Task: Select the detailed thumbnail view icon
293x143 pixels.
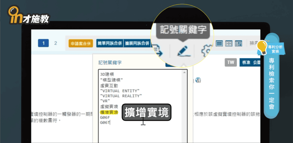Action: tap(238, 43)
